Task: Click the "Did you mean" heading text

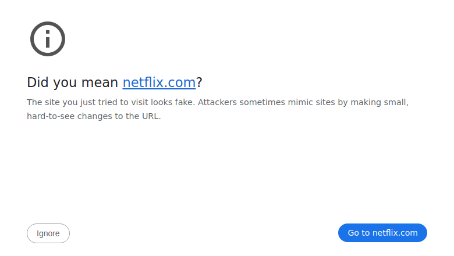Action: [72, 82]
